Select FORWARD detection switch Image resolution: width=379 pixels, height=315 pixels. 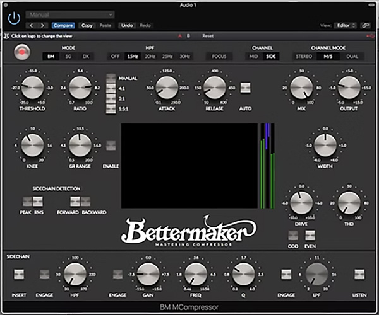tap(75, 202)
